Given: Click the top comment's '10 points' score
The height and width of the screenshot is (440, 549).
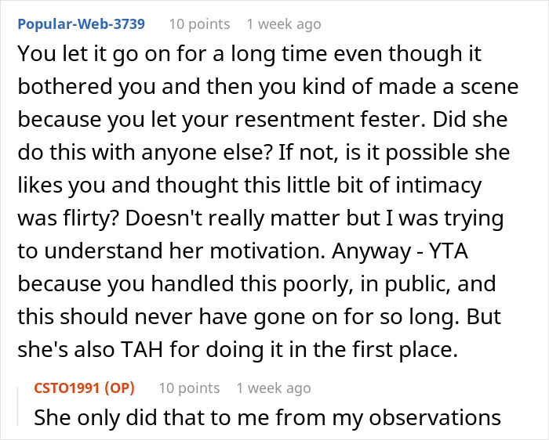Looking at the screenshot, I should coord(199,23).
